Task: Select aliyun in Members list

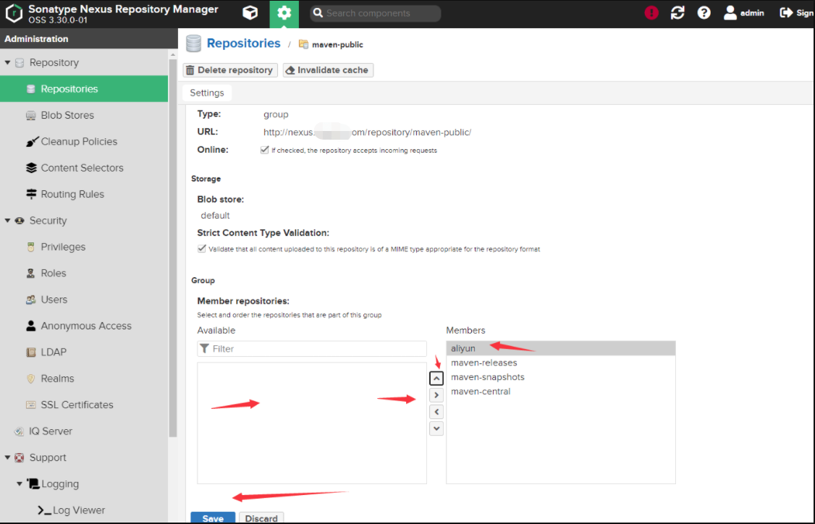Action: [x=561, y=348]
